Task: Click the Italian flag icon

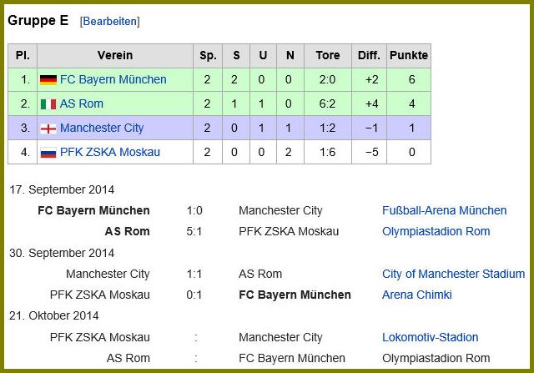Action: pyautogui.click(x=48, y=104)
